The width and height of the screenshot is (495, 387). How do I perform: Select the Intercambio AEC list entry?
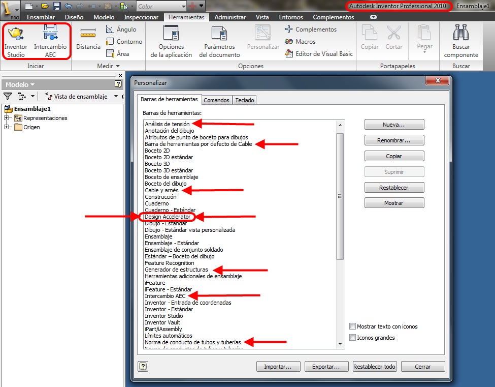click(165, 296)
